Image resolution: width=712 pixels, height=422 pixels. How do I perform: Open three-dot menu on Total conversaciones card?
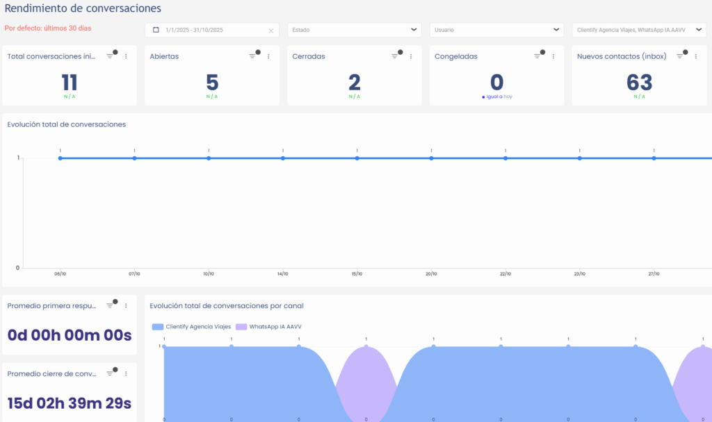(x=126, y=56)
